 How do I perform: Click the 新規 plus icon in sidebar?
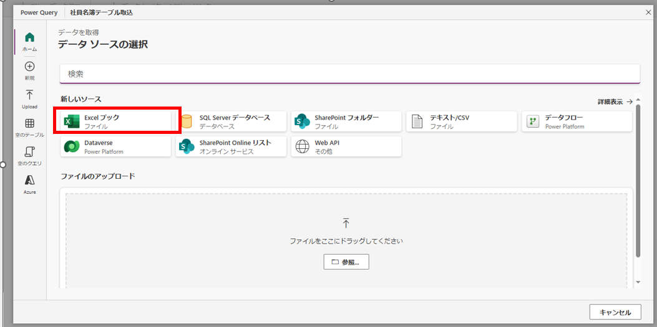(30, 67)
